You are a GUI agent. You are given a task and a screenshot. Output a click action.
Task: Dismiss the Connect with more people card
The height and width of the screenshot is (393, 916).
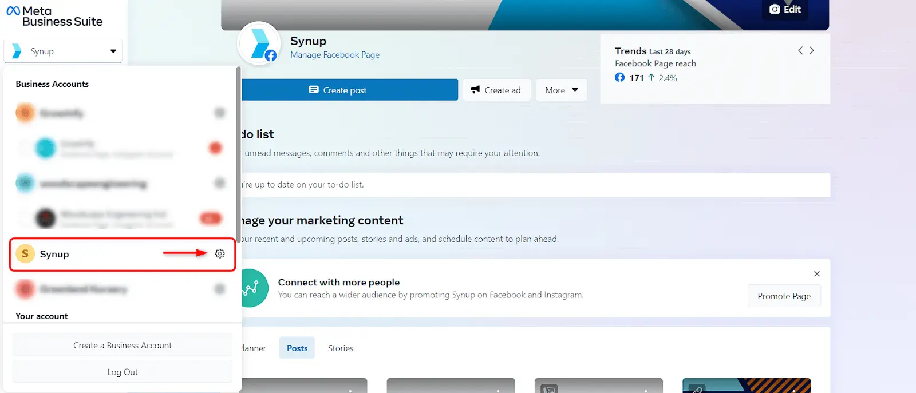tap(817, 273)
